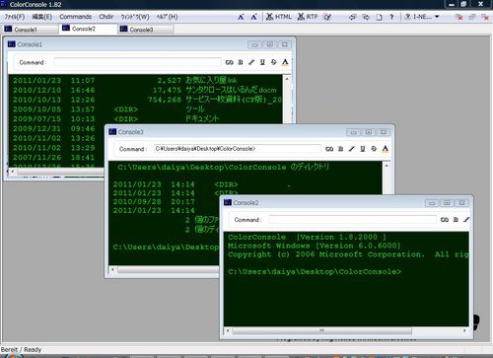The height and width of the screenshot is (358, 493).
Task: Click the red X icon left of cascade icon
Action: (x=459, y=17)
